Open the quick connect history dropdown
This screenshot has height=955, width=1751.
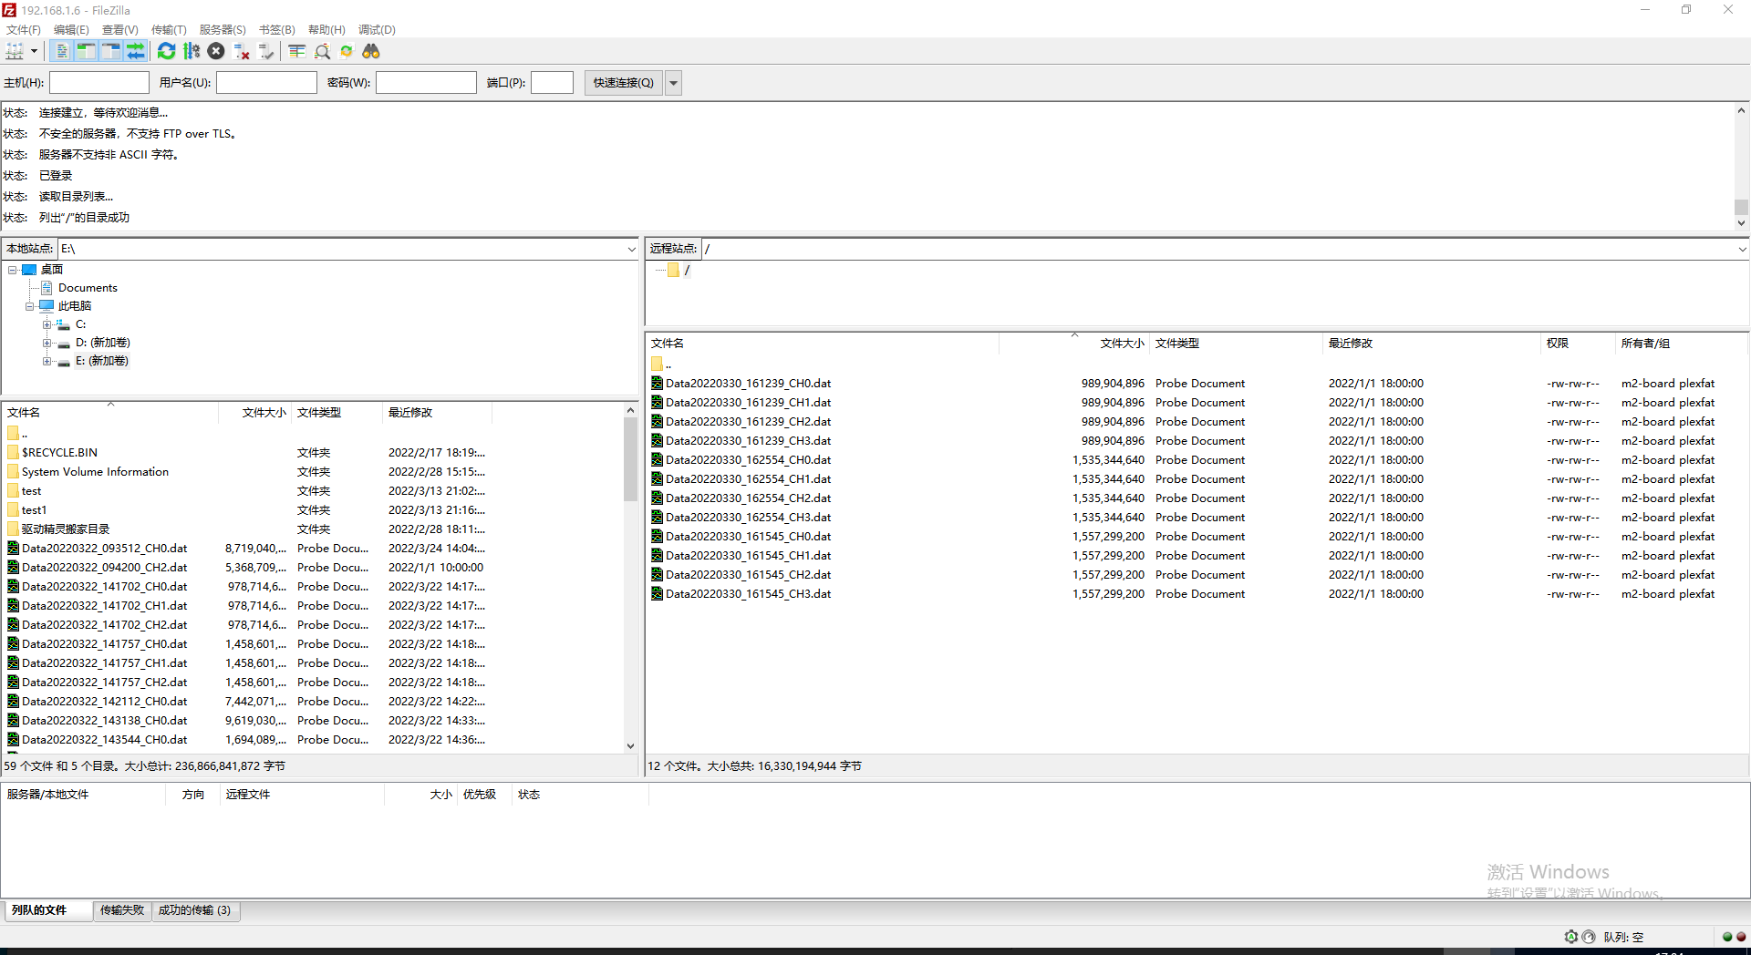pyautogui.click(x=674, y=83)
